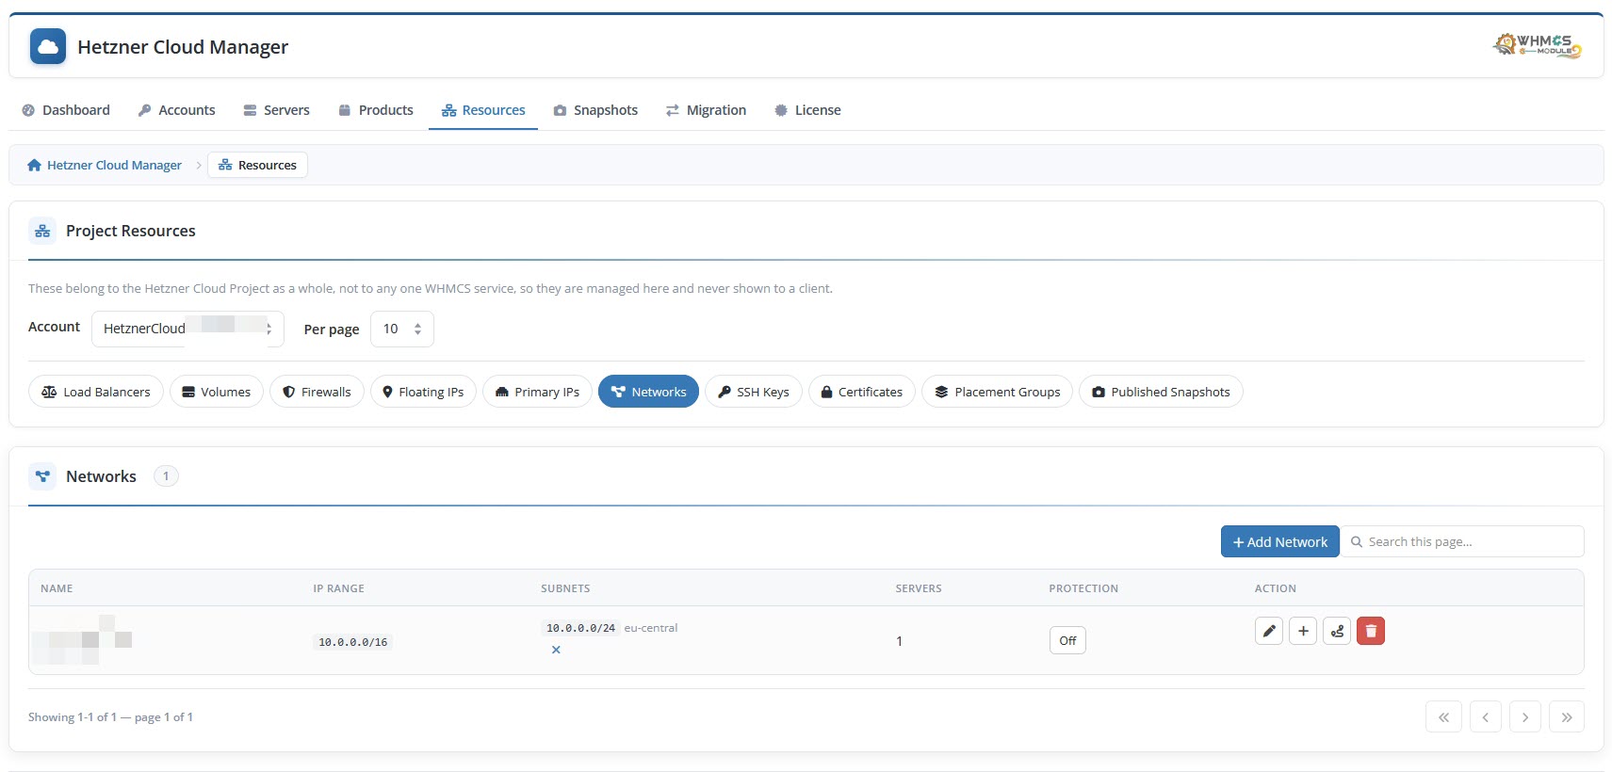Go to the next page of results
Screen dimensions: 1612x772
1525,716
